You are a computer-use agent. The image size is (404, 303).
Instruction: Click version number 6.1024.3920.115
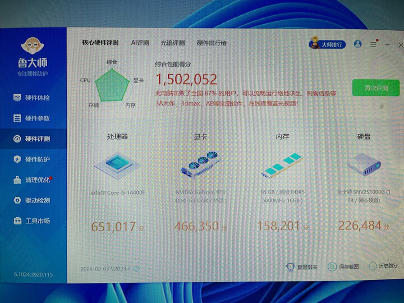(x=33, y=274)
